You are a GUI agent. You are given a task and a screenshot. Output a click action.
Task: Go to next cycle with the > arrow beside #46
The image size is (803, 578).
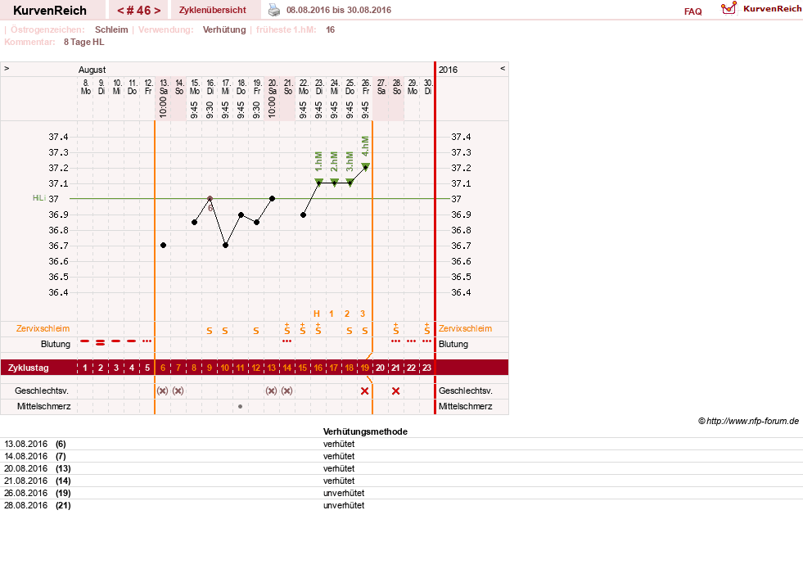tap(157, 11)
